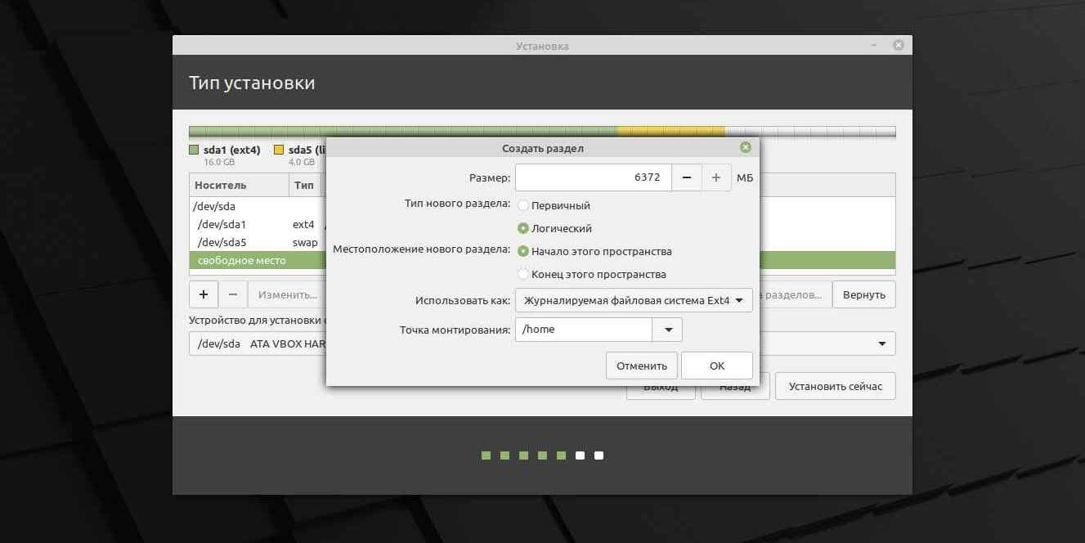Open the bootloader device dropdown
1085x543 pixels.
click(881, 343)
